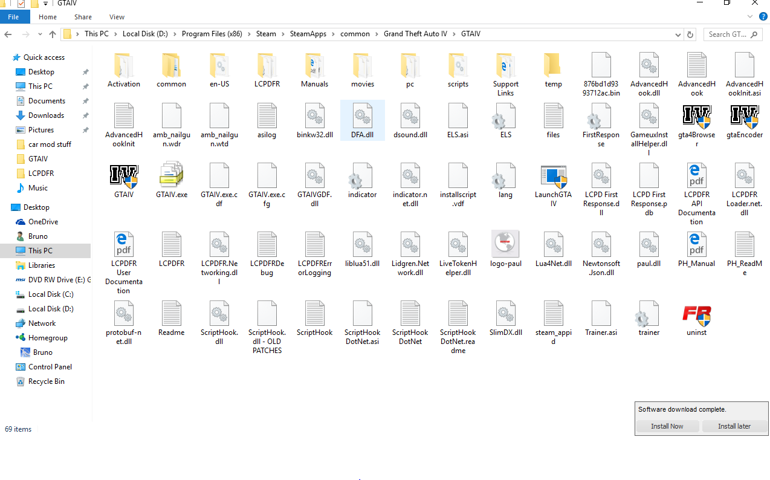Image resolution: width=770 pixels, height=480 pixels.
Task: Select the trainer settings file
Action: tap(649, 313)
